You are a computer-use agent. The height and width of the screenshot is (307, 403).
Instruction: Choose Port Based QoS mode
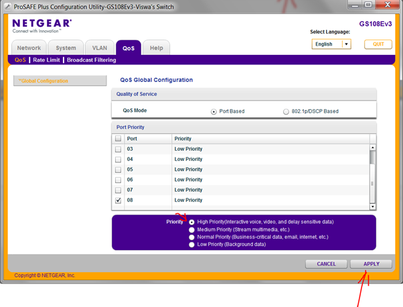pos(214,112)
